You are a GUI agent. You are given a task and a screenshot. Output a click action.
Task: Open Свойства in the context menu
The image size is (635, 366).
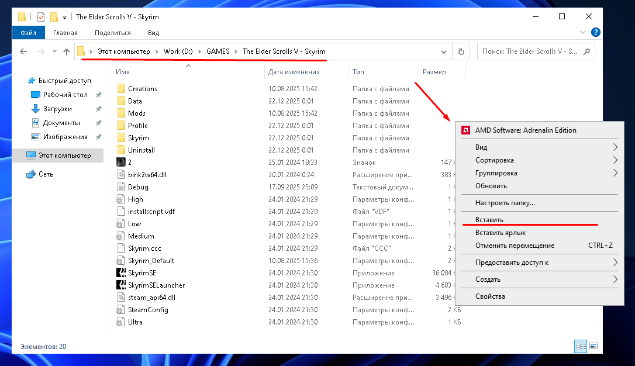[490, 296]
